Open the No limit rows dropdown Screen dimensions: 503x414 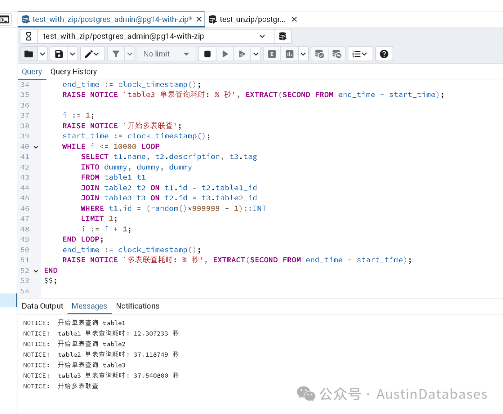click(166, 54)
